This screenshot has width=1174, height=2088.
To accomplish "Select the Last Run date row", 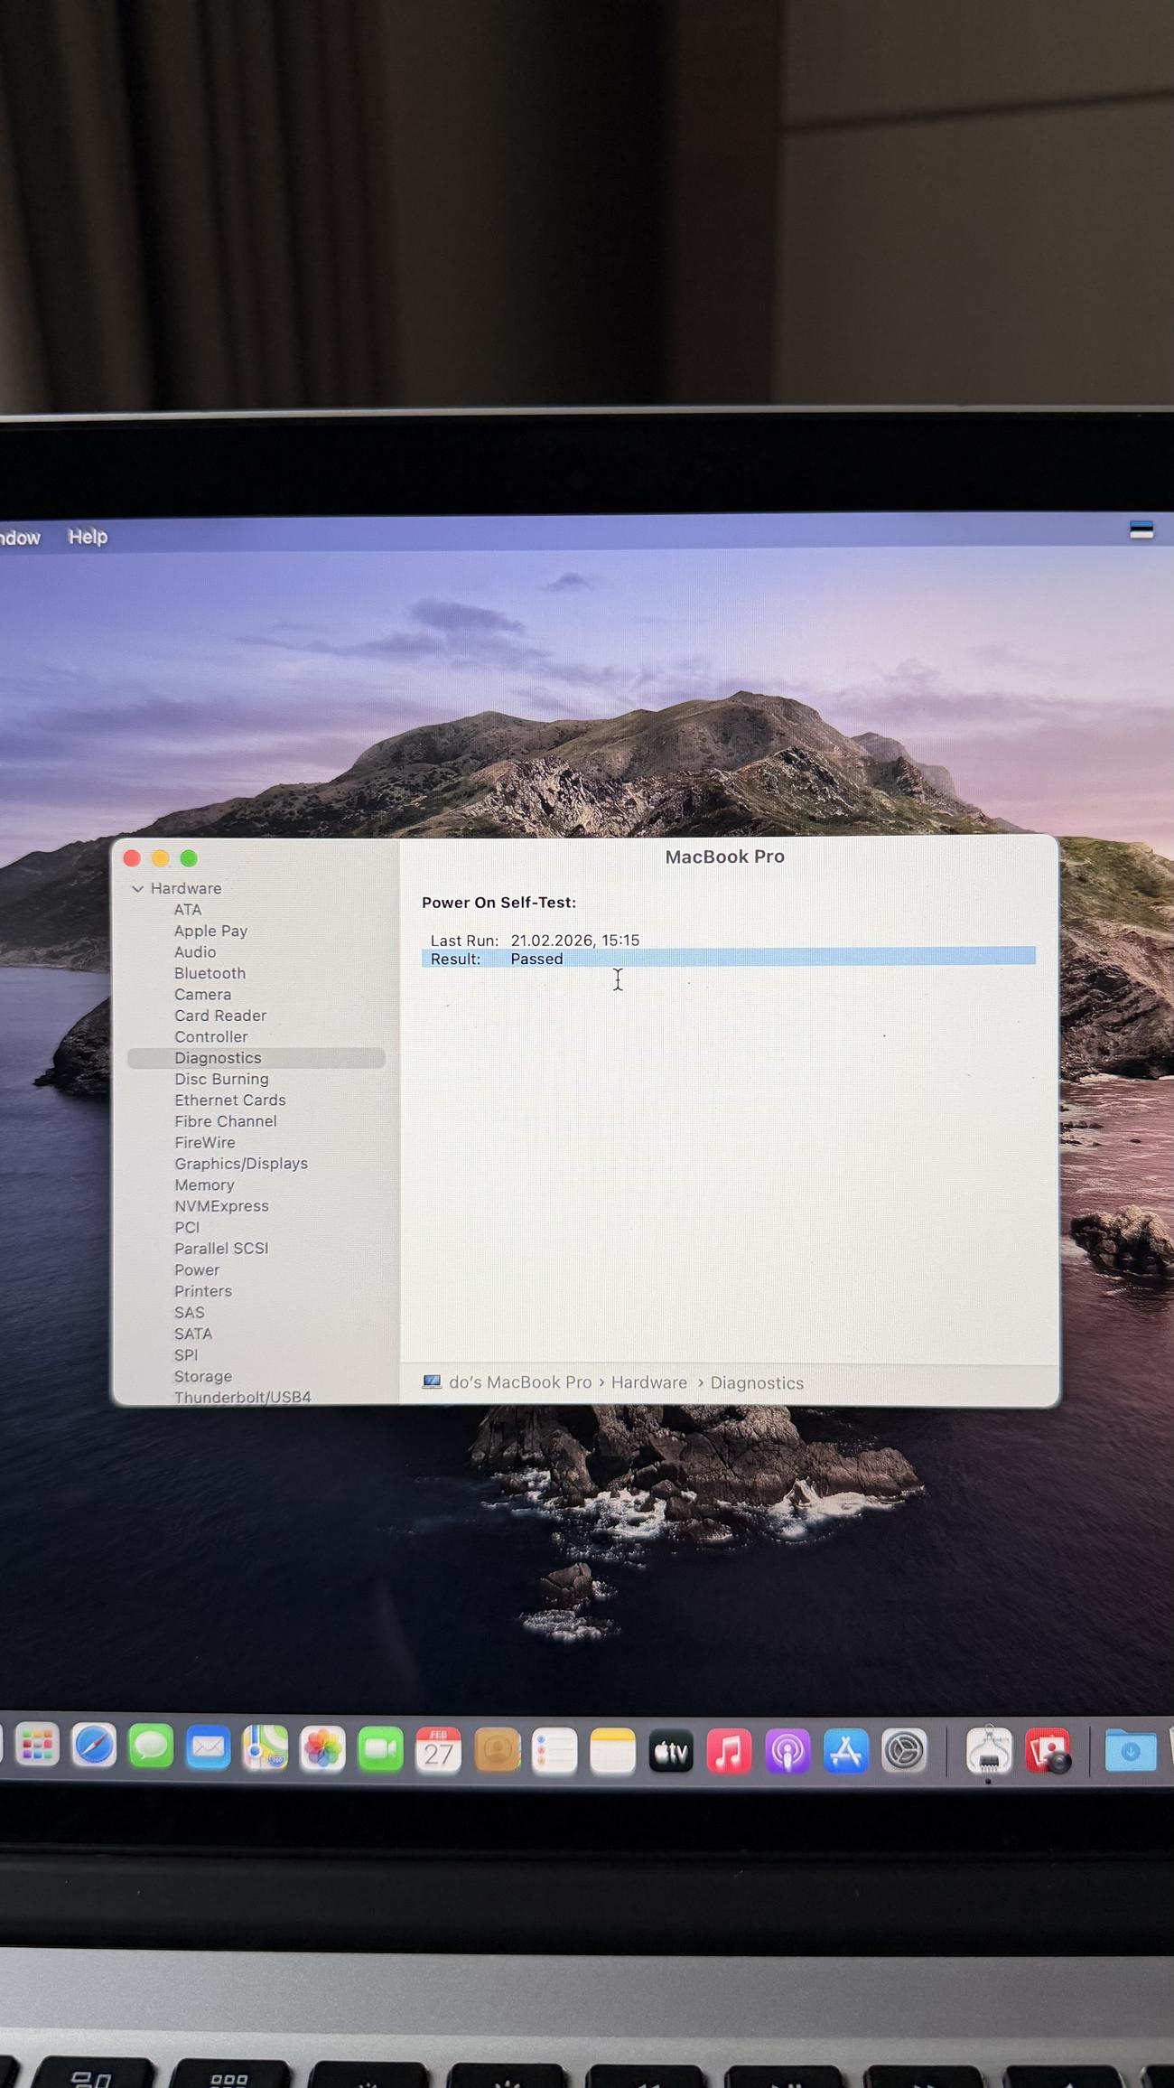I will (x=574, y=941).
